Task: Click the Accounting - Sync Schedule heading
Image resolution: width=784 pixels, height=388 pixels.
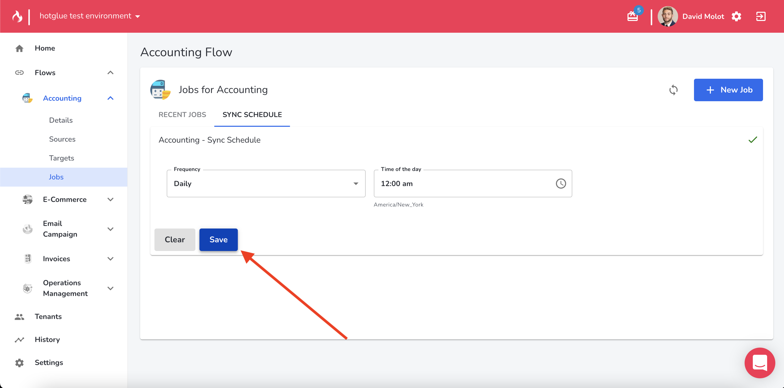Action: [x=209, y=140]
